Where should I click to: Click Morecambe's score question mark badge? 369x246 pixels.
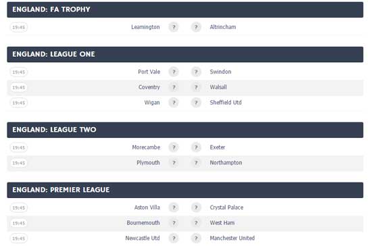(174, 147)
